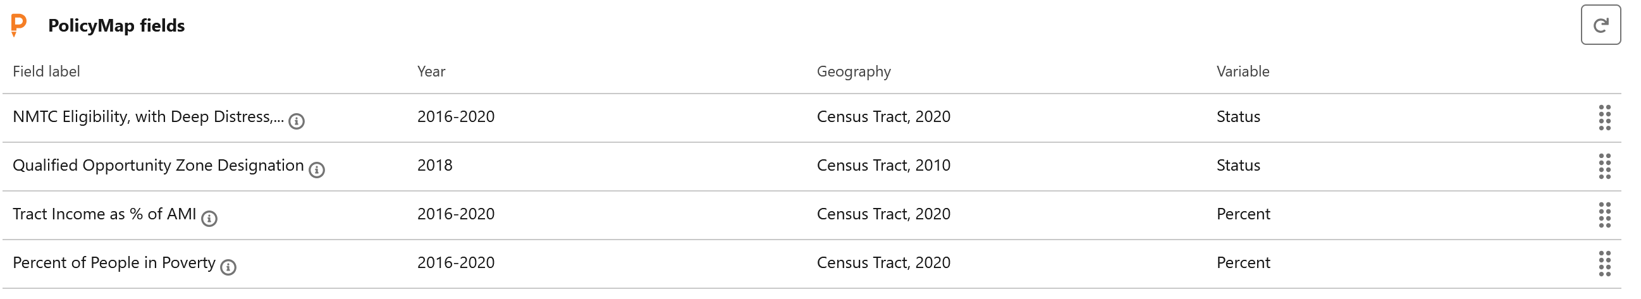
Task: Show info for NMTC Eligibility field
Action: click(x=296, y=121)
